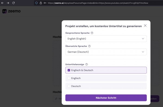The width and height of the screenshot is (163, 107).
Task: Uncheck Englisch & Deutsch subtitle option
Action: point(69,70)
